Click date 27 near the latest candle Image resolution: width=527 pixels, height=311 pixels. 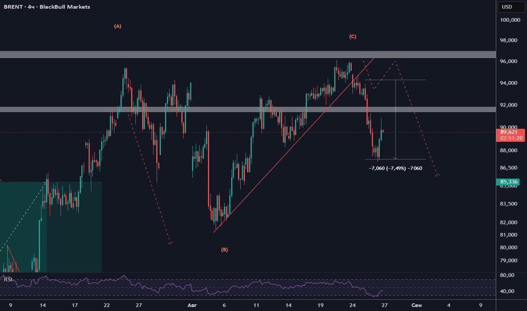click(385, 305)
